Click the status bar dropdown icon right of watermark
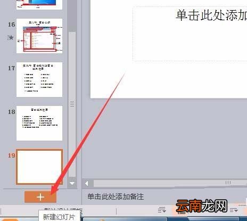Viewport: 247px width, 221px height. [x=234, y=210]
